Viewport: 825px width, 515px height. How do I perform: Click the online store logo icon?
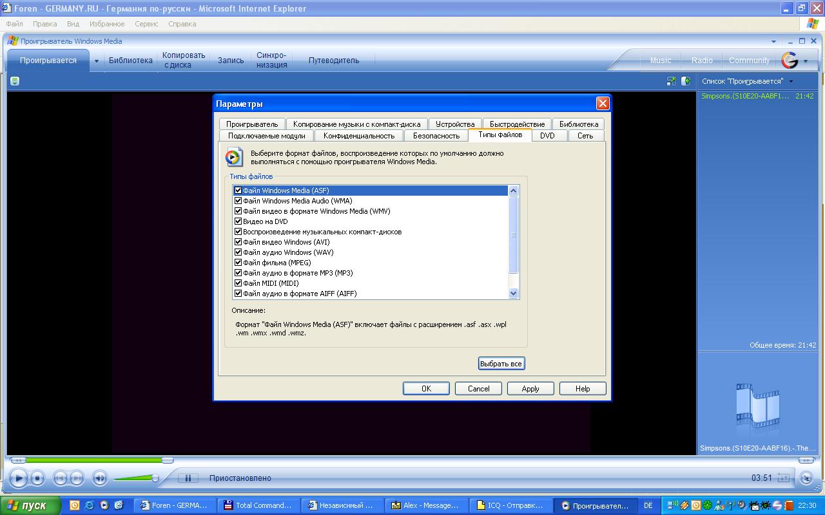pyautogui.click(x=790, y=61)
